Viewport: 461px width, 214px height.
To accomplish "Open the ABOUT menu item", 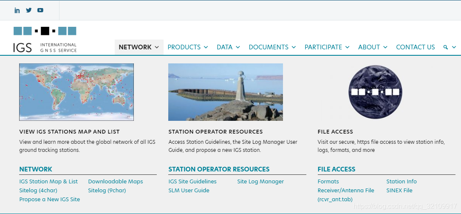I will (369, 47).
